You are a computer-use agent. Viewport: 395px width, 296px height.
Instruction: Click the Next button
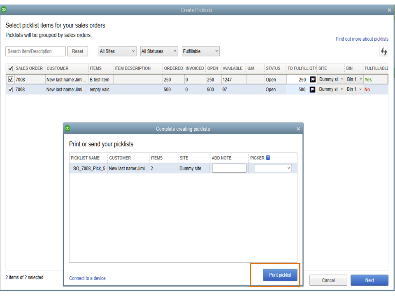369,280
